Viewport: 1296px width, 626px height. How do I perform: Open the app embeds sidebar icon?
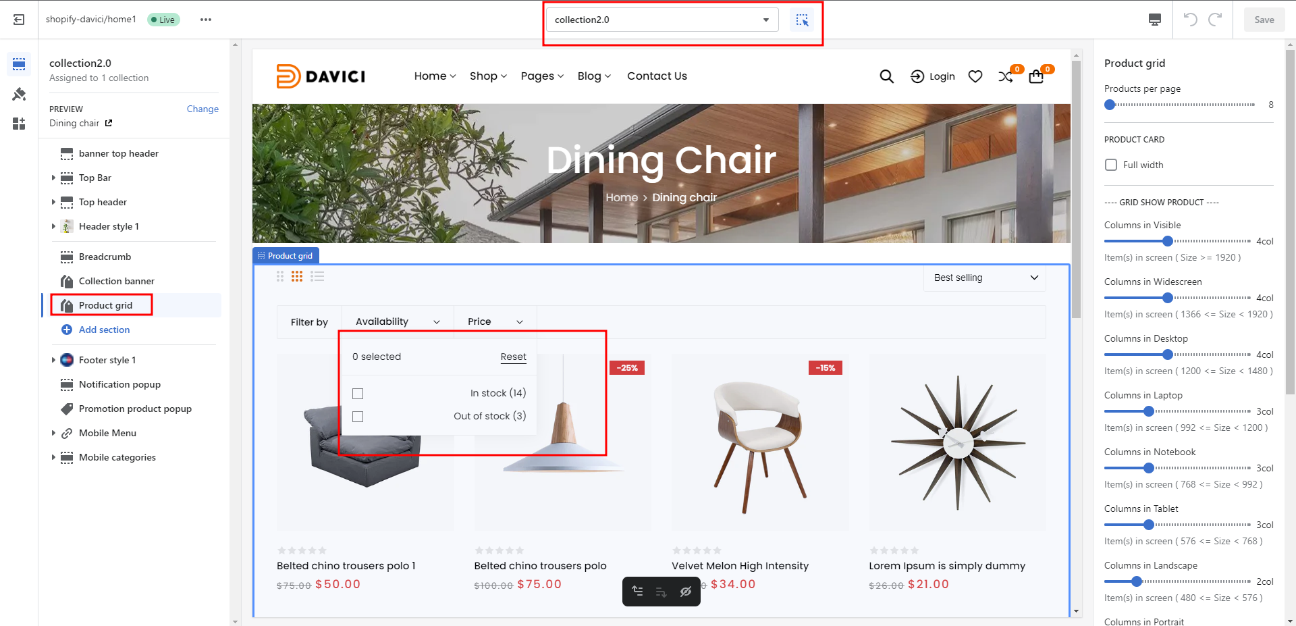(19, 124)
